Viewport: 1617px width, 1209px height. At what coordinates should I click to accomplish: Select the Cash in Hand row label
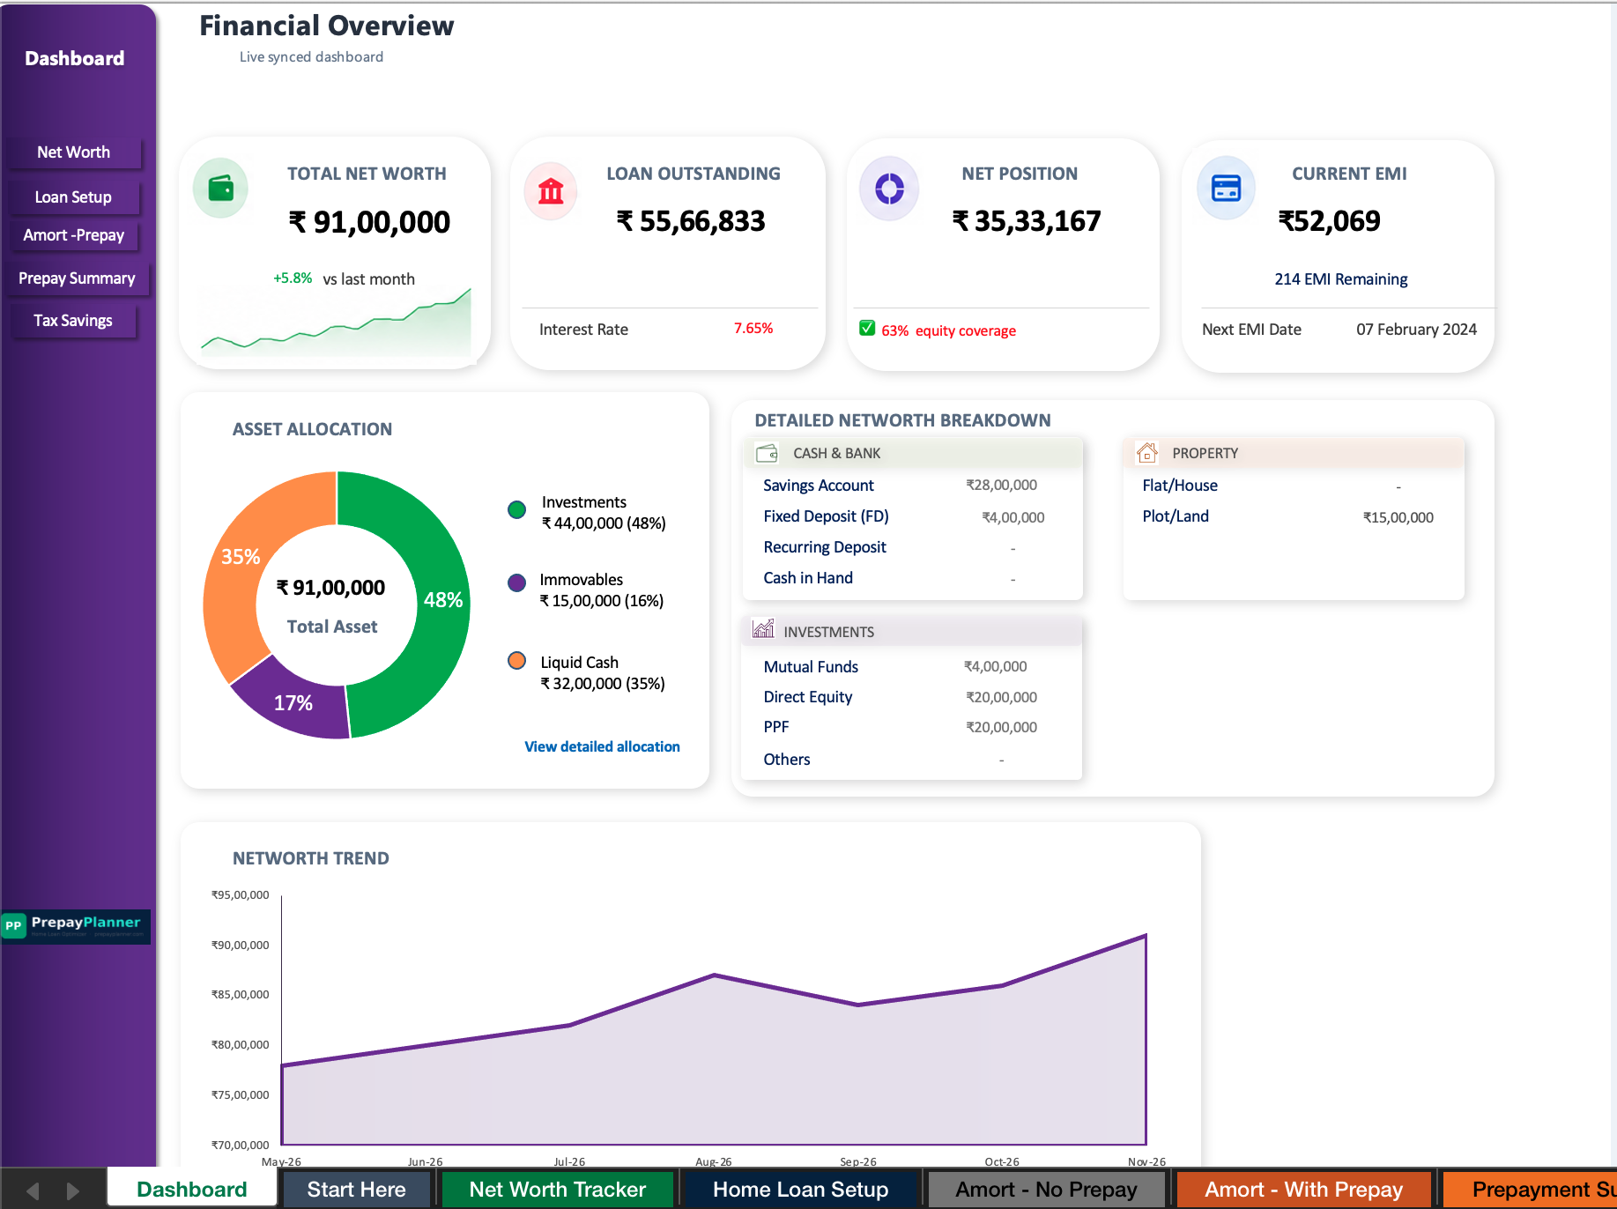point(808,578)
